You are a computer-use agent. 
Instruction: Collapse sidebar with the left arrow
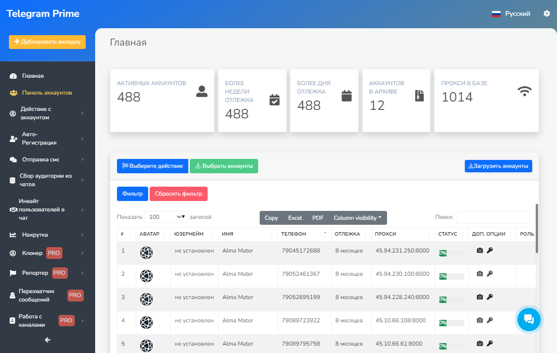click(48, 340)
